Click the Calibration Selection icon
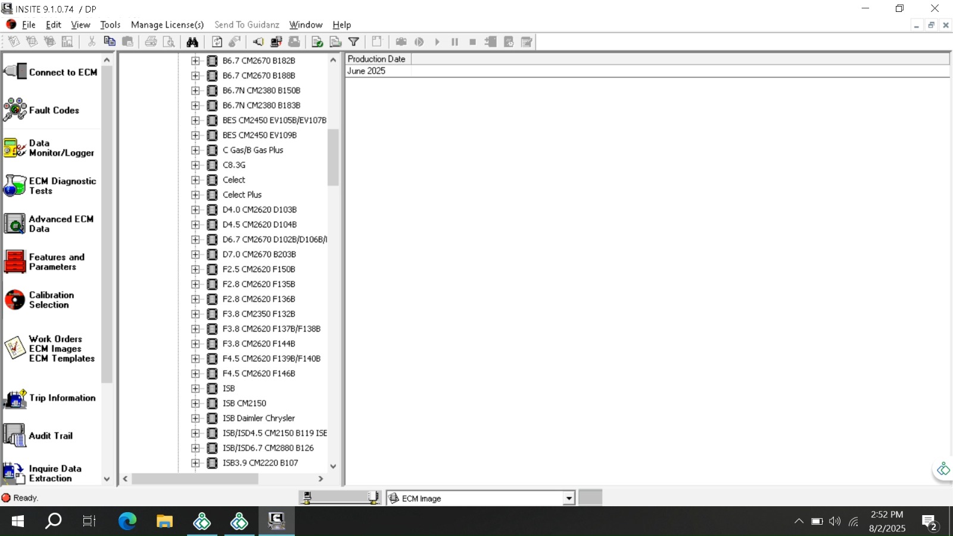The height and width of the screenshot is (536, 953). (15, 300)
